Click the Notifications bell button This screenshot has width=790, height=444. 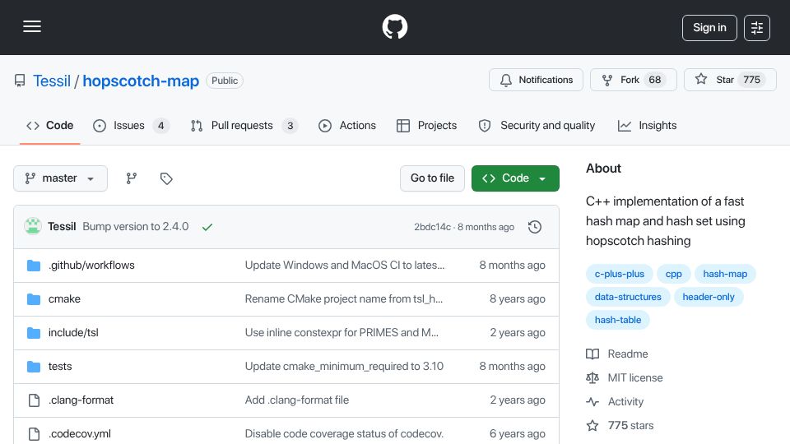[x=536, y=80]
